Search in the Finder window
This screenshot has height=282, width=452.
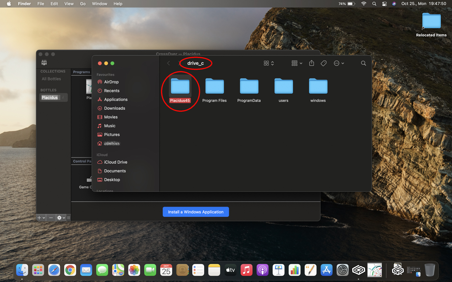coord(363,63)
